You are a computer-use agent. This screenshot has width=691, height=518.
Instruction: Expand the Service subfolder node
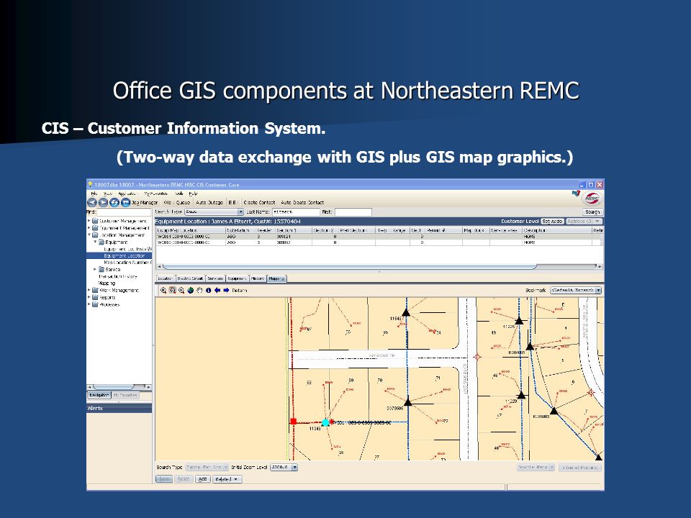[x=95, y=269]
